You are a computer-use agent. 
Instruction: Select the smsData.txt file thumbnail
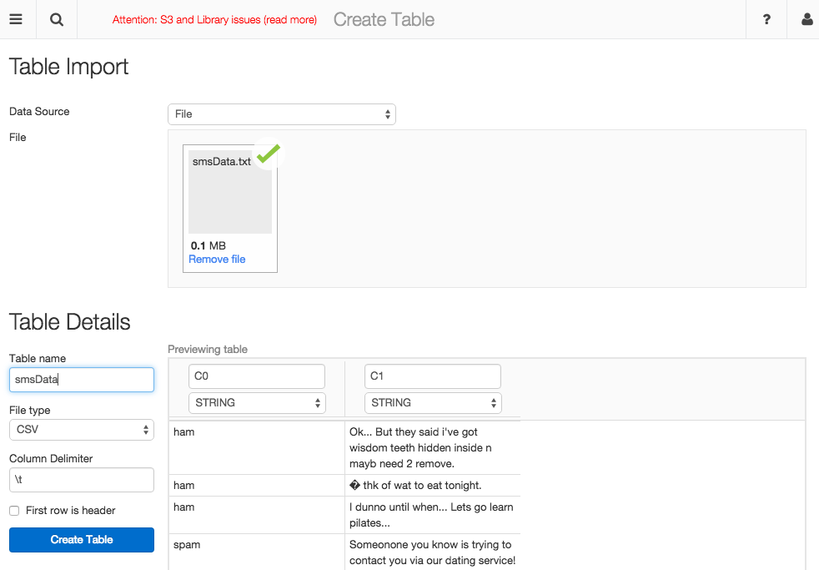click(x=229, y=192)
